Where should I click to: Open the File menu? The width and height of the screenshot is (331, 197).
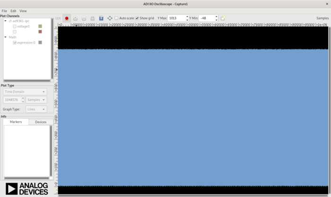[4, 11]
